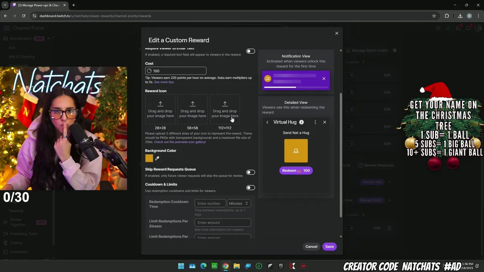Open the Chrome three-dot menu
This screenshot has width=484, height=272.
(478, 16)
